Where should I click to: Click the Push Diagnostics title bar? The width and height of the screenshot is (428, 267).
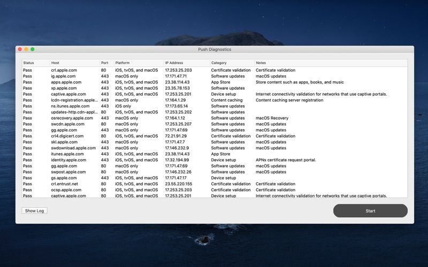(215, 49)
